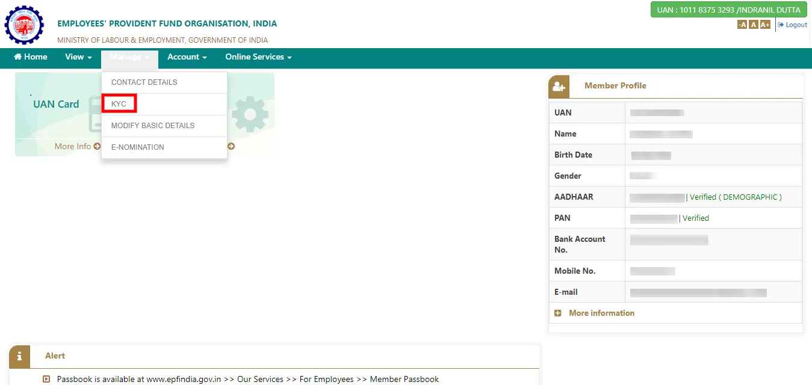Click the 'Ministry of Labour & Employment' subtitle
Image resolution: width=812 pixels, height=385 pixels.
[163, 40]
